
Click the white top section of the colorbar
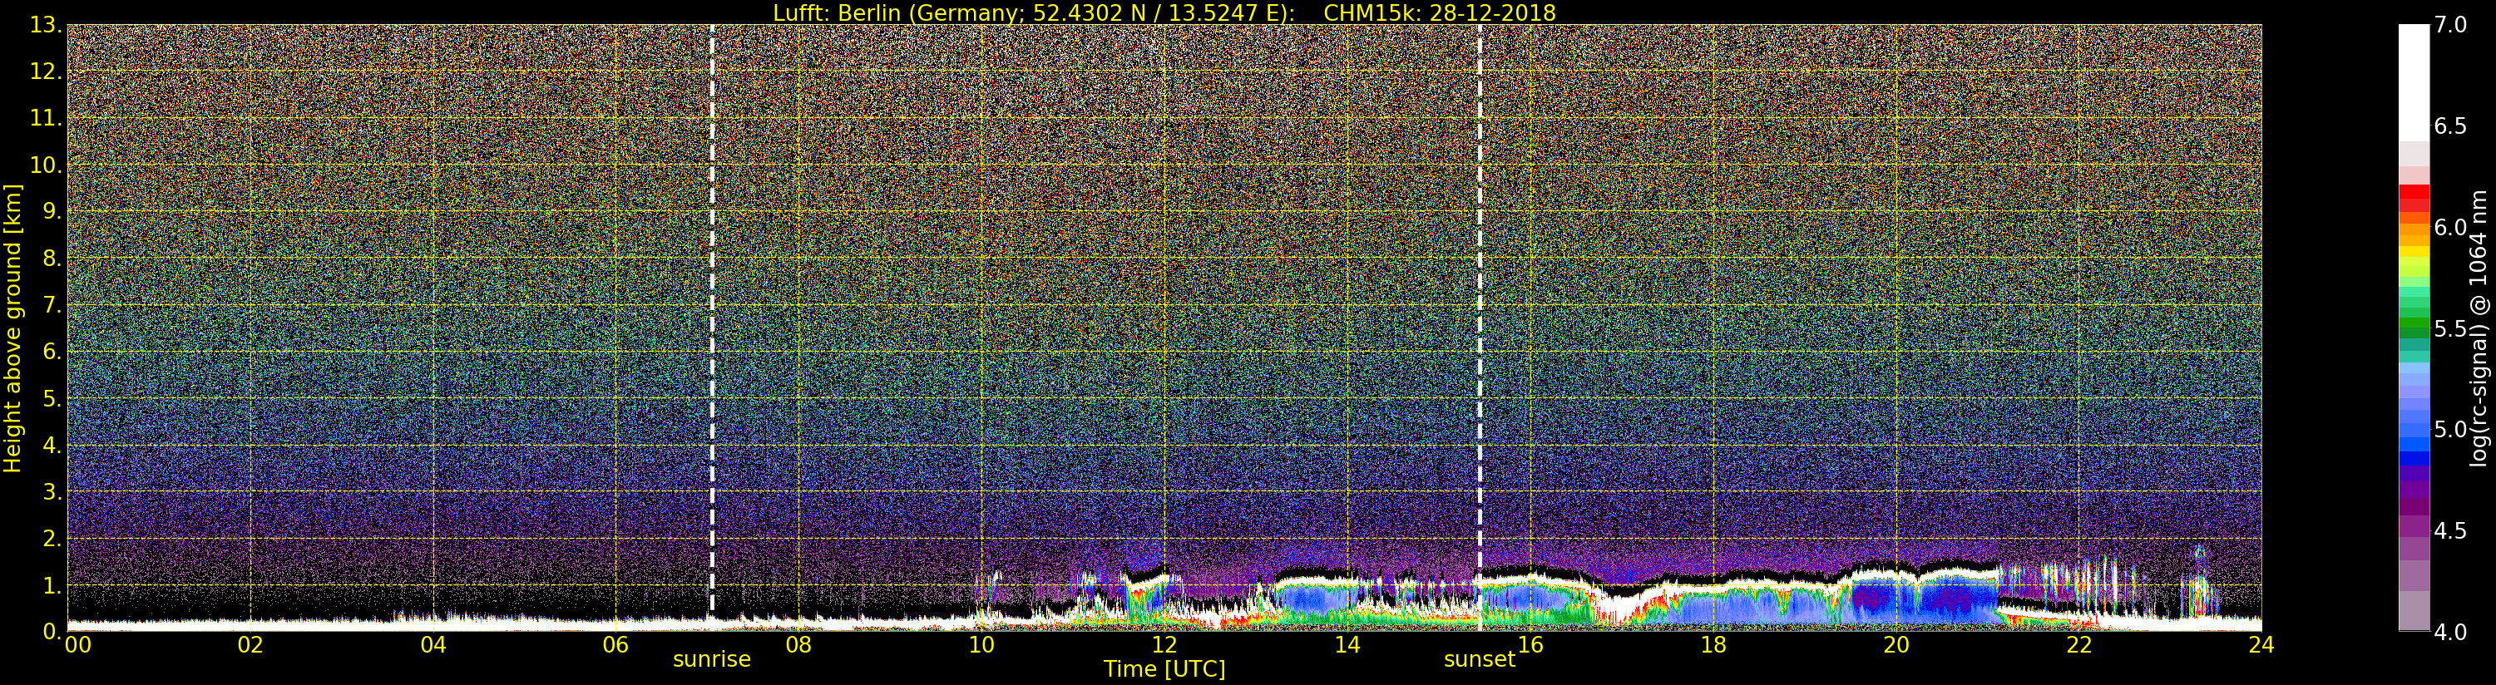coord(2414,82)
